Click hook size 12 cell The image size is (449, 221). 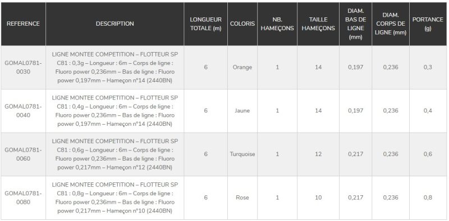pyautogui.click(x=318, y=154)
